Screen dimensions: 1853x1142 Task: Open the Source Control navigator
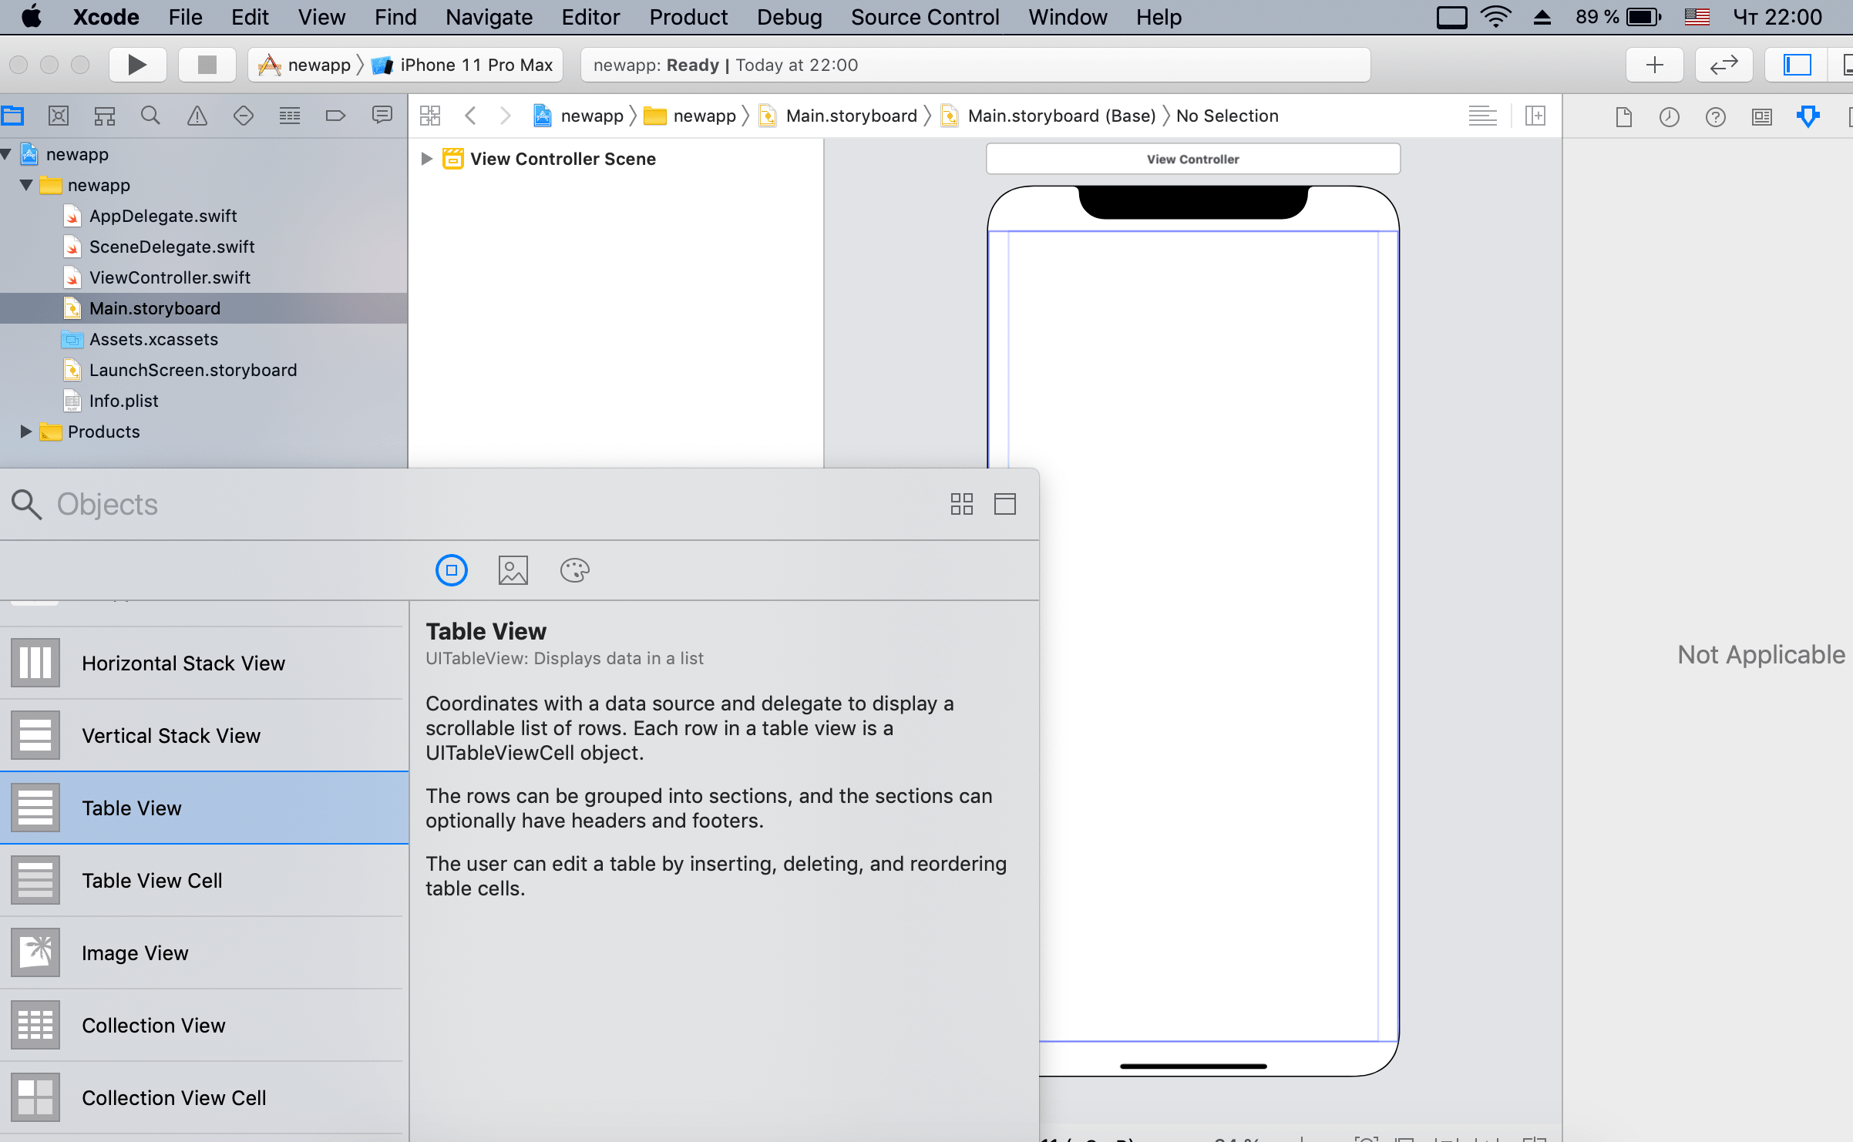coord(59,116)
